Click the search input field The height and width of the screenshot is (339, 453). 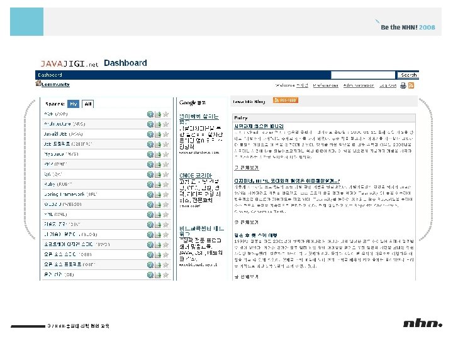coord(363,75)
